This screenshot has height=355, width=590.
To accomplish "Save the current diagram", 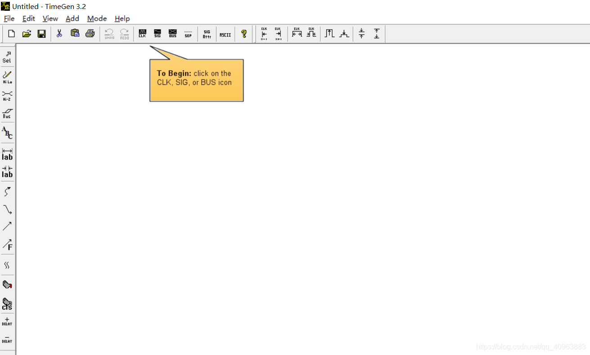I will click(42, 34).
